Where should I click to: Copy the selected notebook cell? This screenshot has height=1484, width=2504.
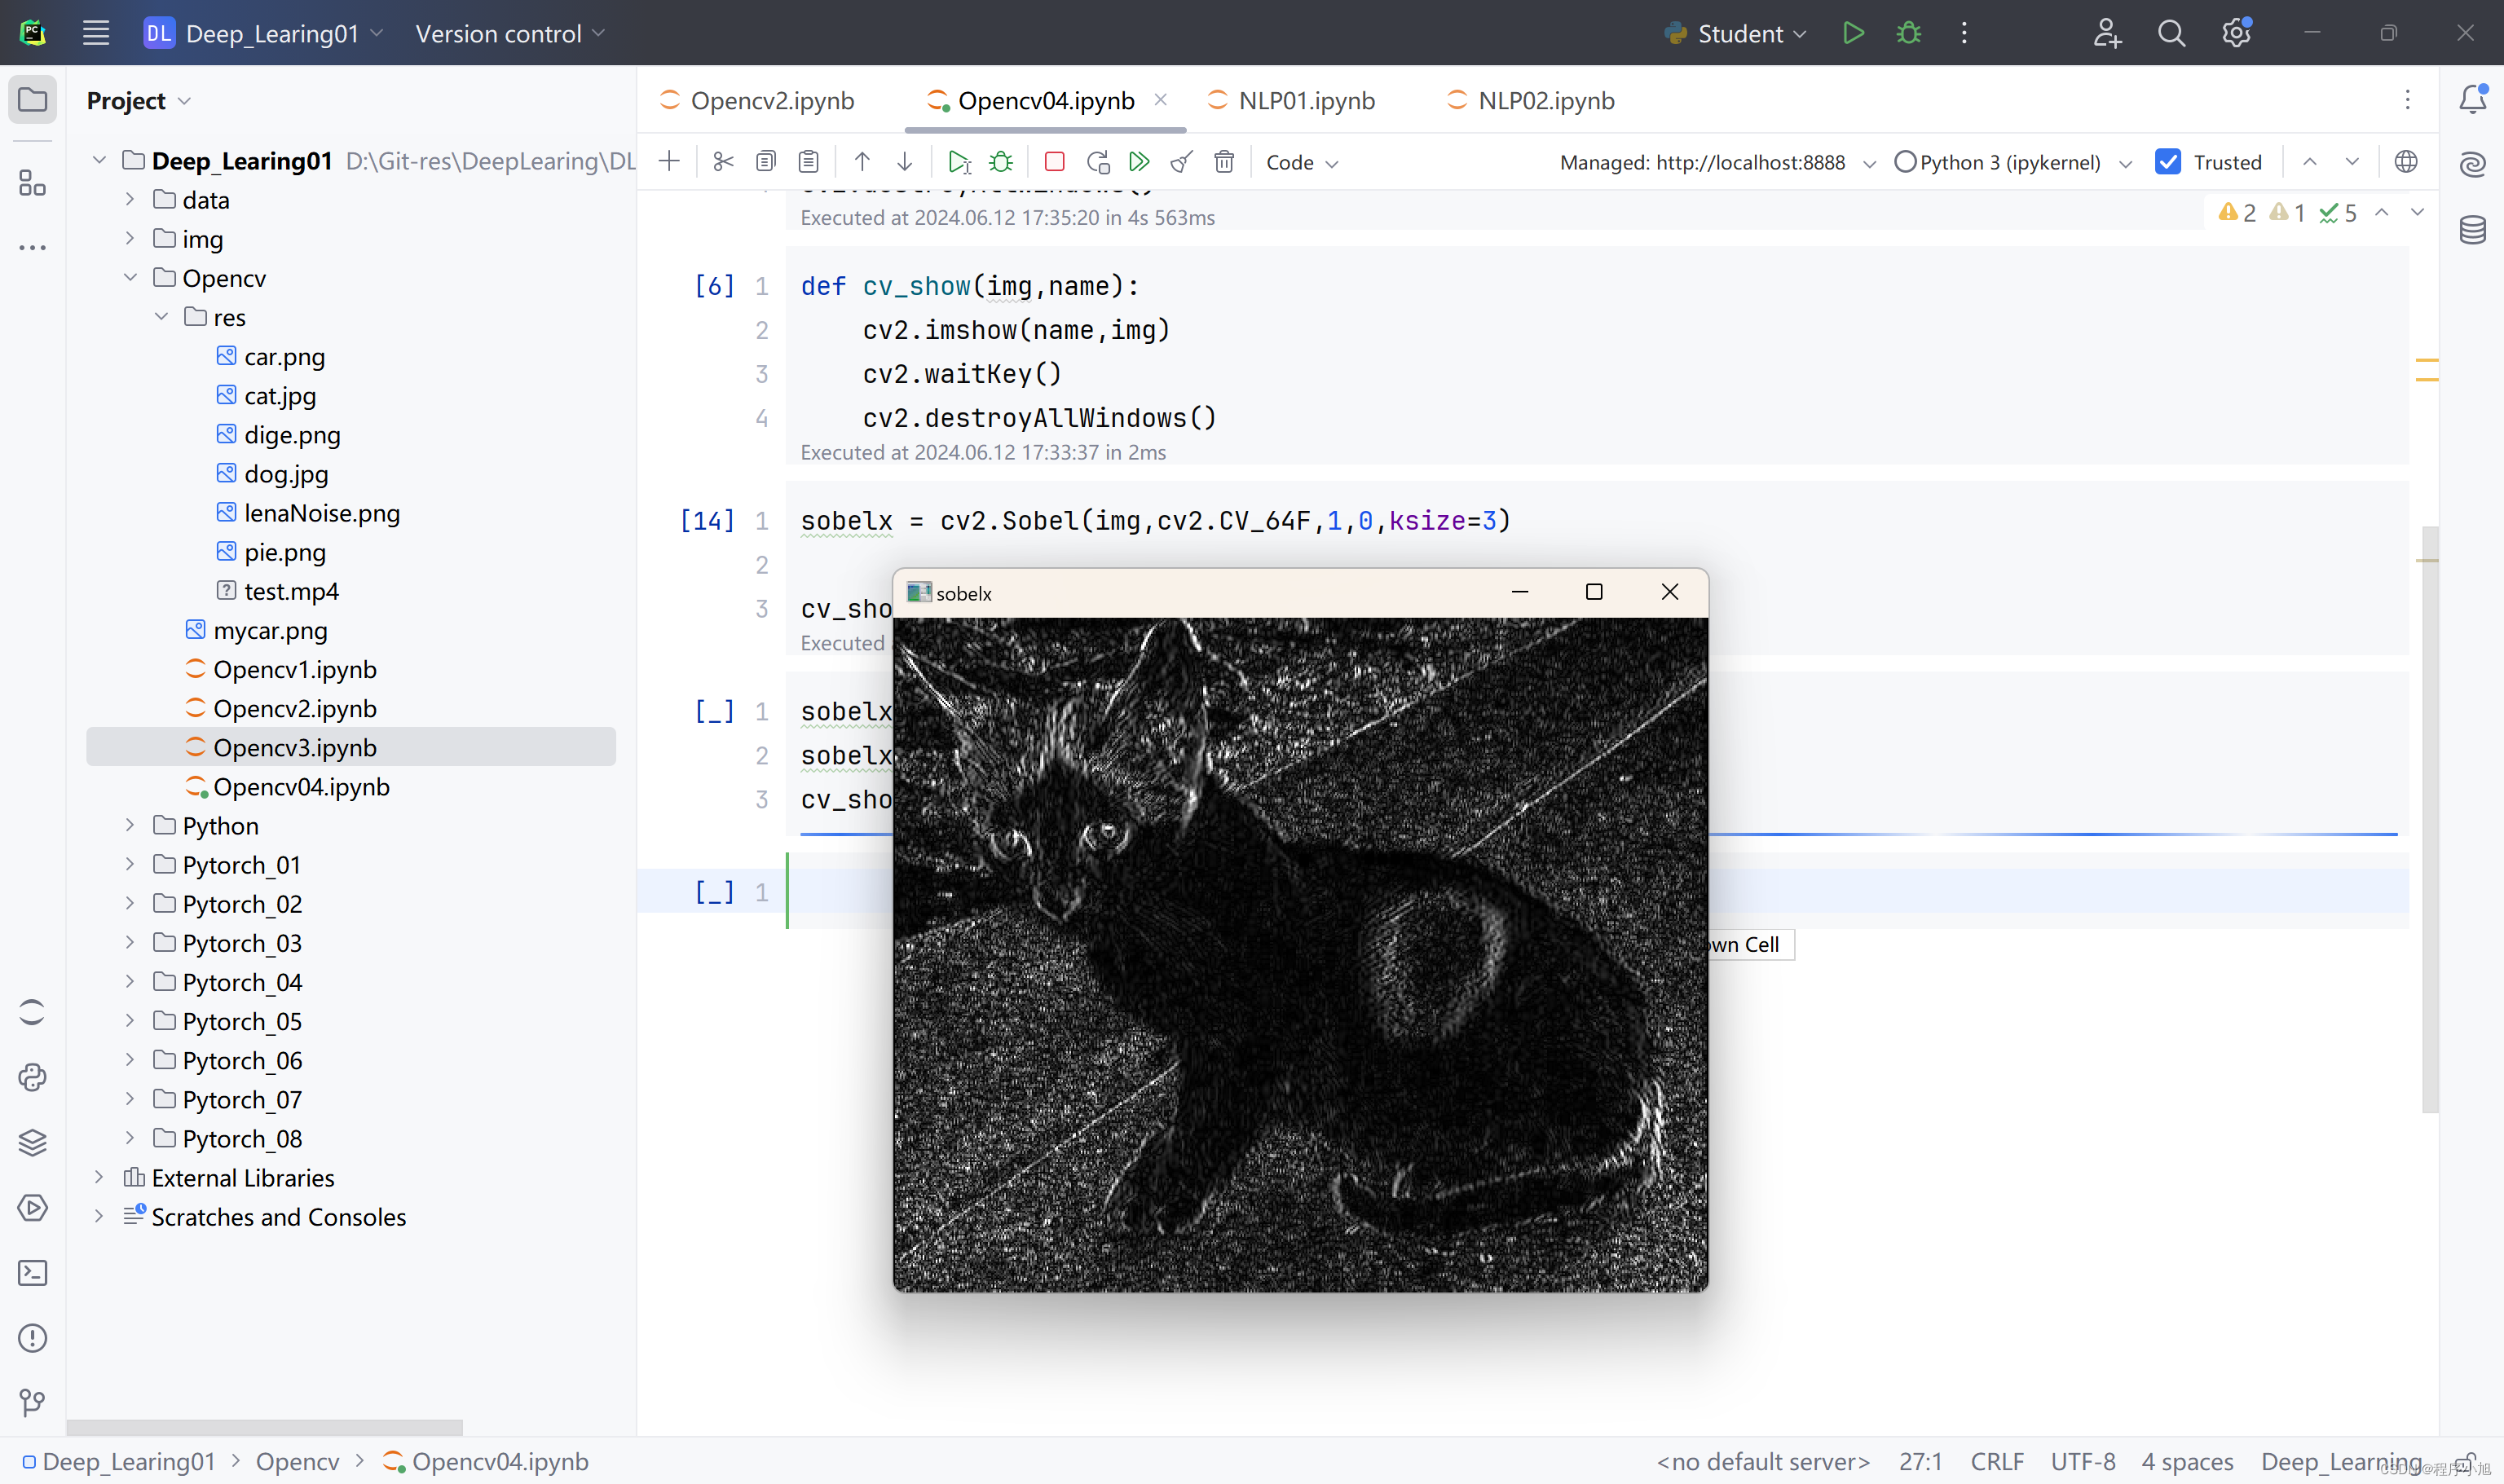pos(766,161)
